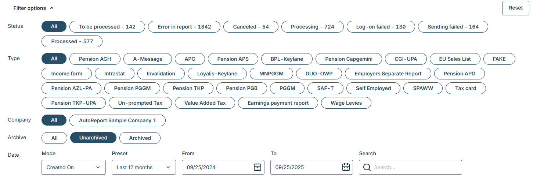Click into the Search input field
The width and height of the screenshot is (533, 179).
[x=415, y=167]
